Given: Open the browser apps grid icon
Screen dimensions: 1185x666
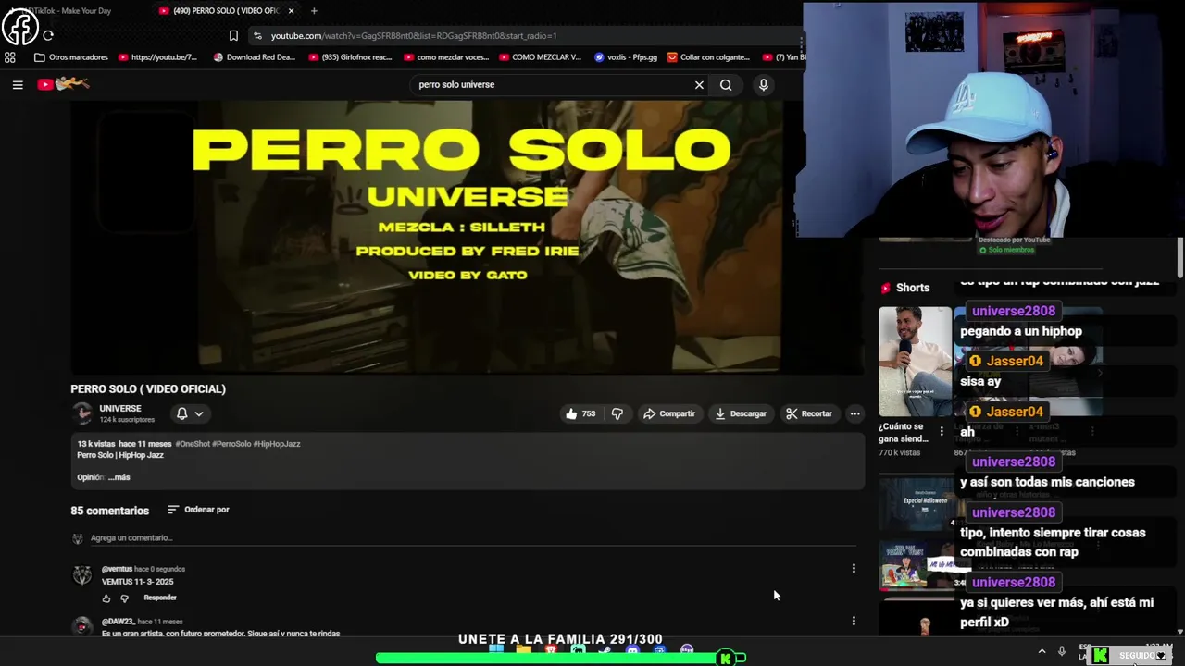Looking at the screenshot, I should [x=10, y=57].
